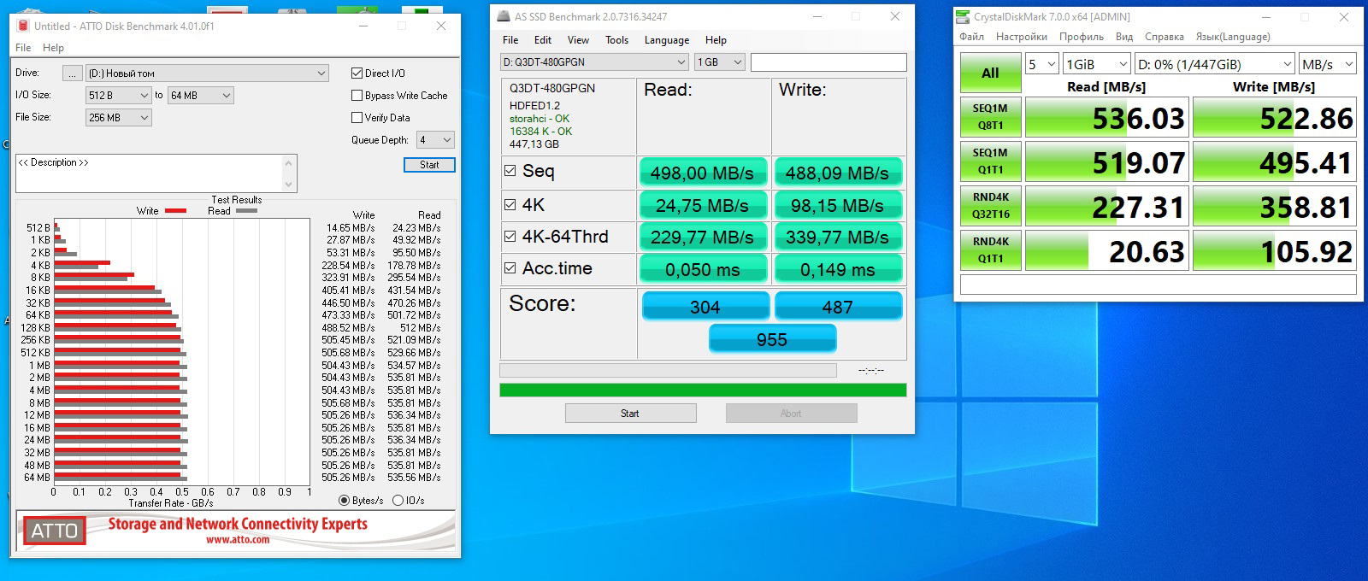Viewport: 1368px width, 581px height.
Task: Click CrystalDiskMark read value 536.03
Action: (1106, 118)
